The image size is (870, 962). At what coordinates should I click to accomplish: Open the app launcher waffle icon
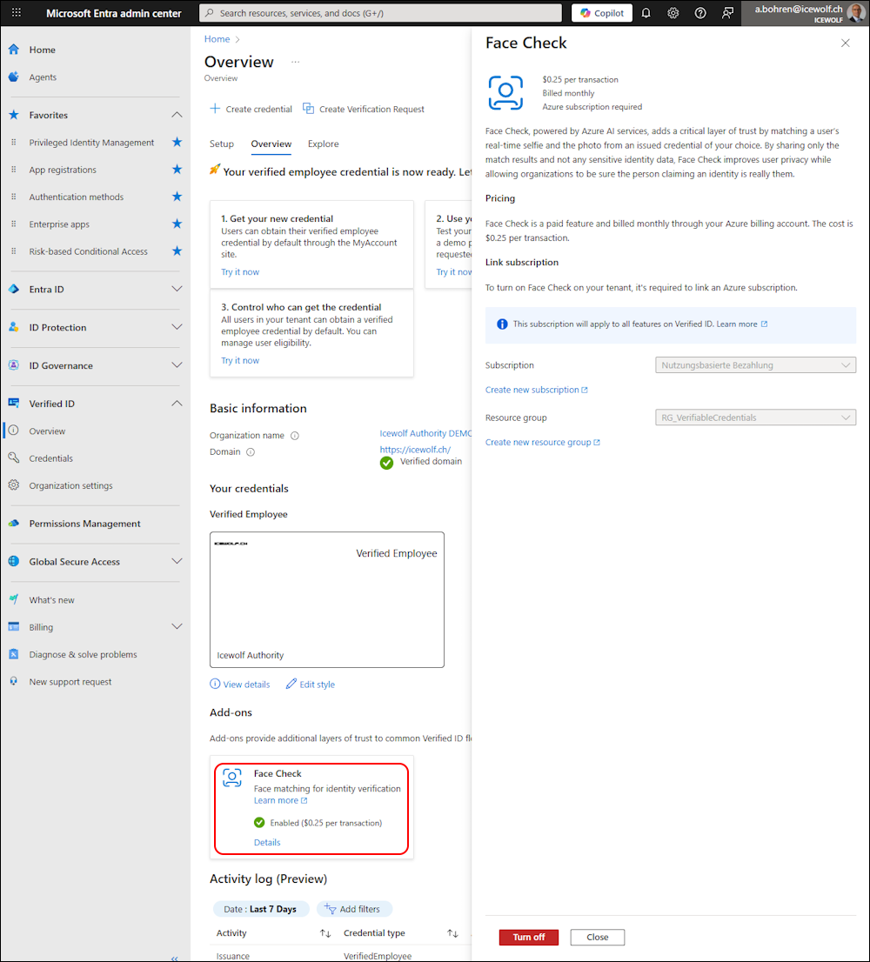[17, 12]
